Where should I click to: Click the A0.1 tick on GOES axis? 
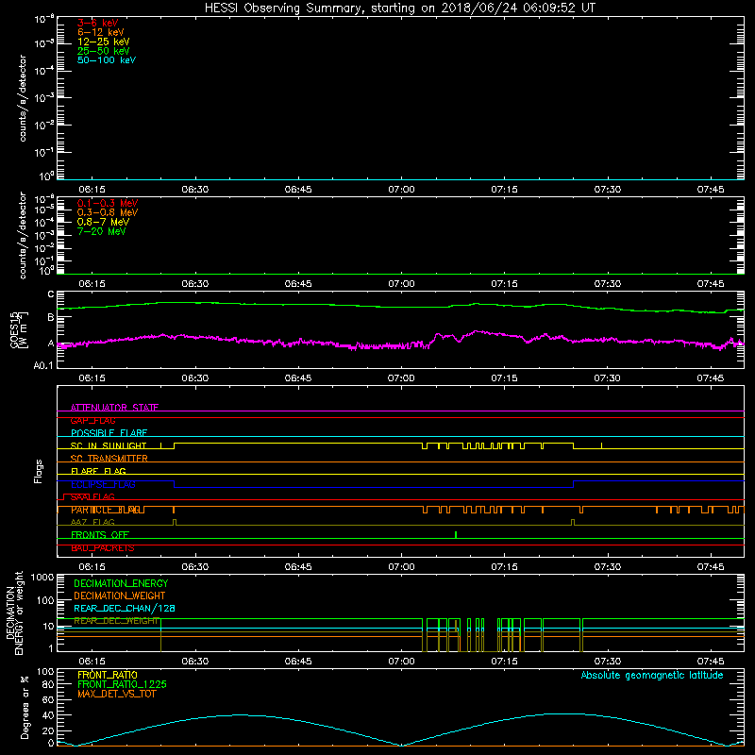pyautogui.click(x=43, y=365)
